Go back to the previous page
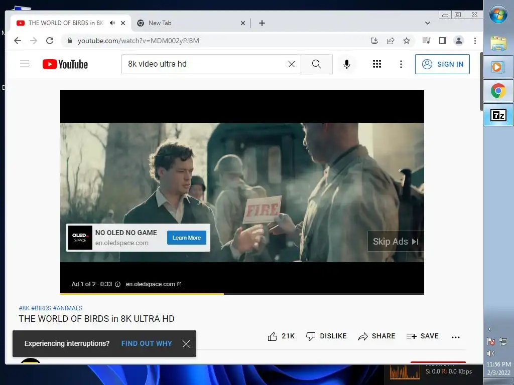Screen dimensions: 514x385 pos(18,41)
